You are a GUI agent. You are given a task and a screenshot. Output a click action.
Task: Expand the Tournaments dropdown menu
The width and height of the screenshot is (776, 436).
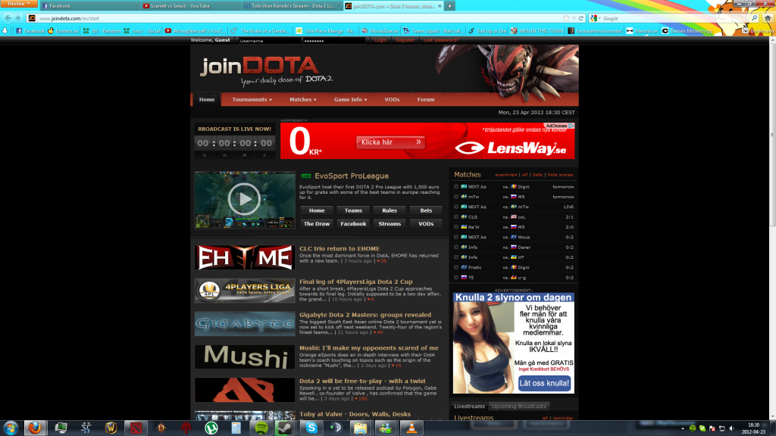pyautogui.click(x=252, y=99)
